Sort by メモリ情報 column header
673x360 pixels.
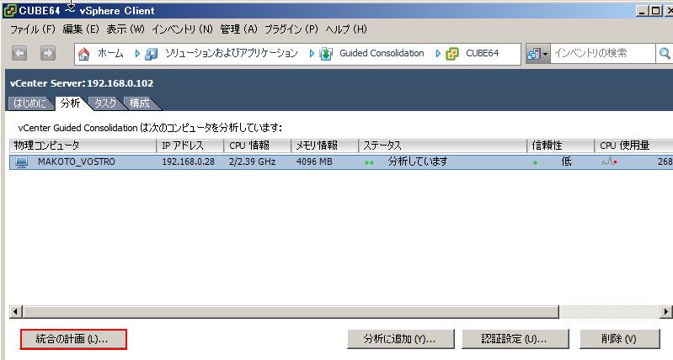[325, 146]
